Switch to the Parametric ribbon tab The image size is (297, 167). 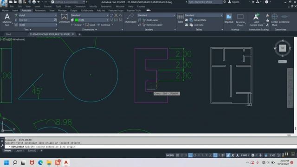tap(40, 10)
